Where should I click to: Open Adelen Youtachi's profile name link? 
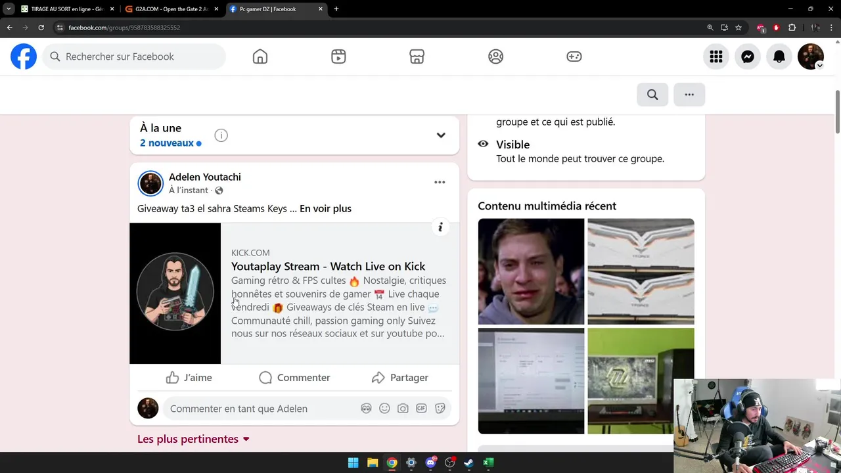[205, 177]
